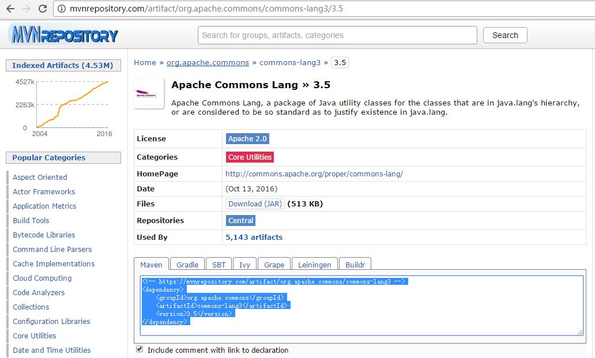This screenshot has height=358, width=595.
Task: Click the Used By row label
Action: coord(152,238)
